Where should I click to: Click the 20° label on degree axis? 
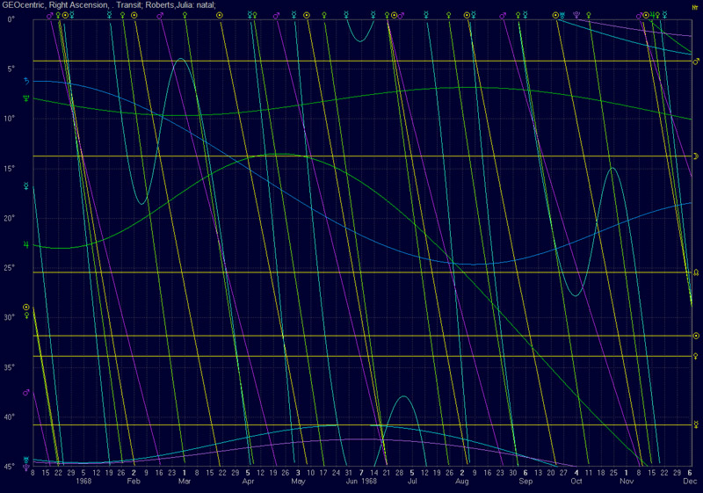pos(11,218)
